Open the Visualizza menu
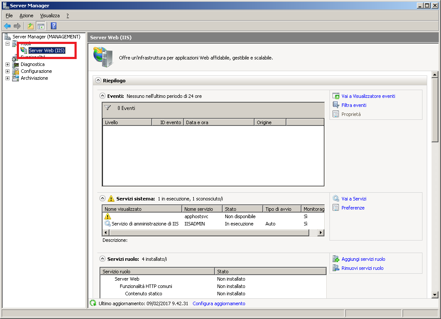The width and height of the screenshot is (441, 319). point(50,16)
